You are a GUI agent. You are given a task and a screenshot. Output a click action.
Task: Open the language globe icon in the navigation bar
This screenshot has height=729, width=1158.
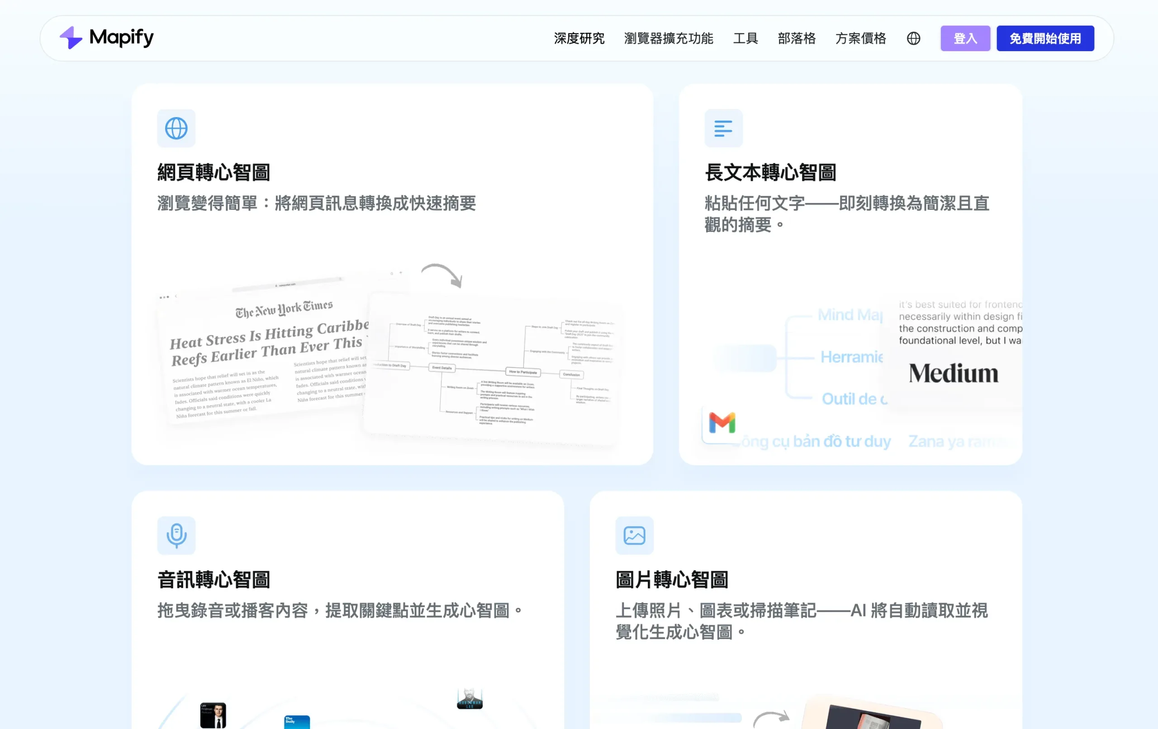coord(914,38)
